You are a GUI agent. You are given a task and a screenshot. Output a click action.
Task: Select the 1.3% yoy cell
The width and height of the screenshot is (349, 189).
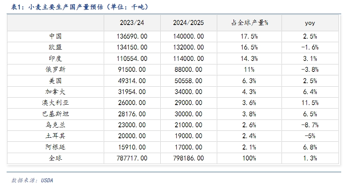click(310, 158)
